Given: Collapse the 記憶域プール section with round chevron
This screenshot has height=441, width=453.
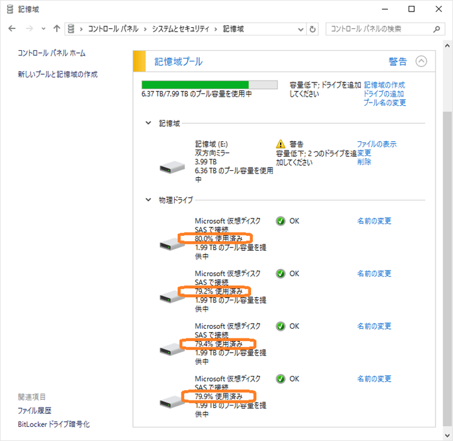Looking at the screenshot, I should (x=421, y=61).
